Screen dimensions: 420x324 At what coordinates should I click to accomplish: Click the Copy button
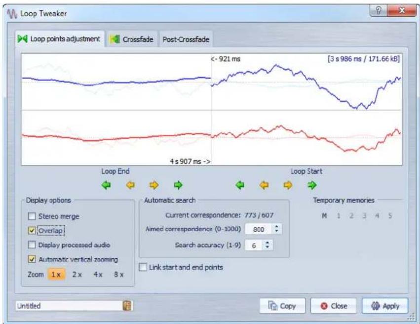[282, 306]
